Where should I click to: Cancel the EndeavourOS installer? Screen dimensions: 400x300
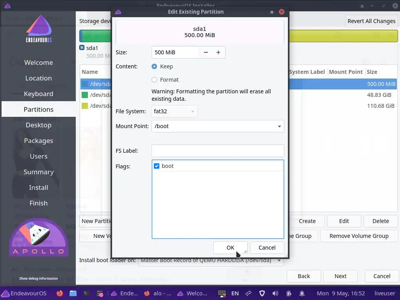coord(382,276)
